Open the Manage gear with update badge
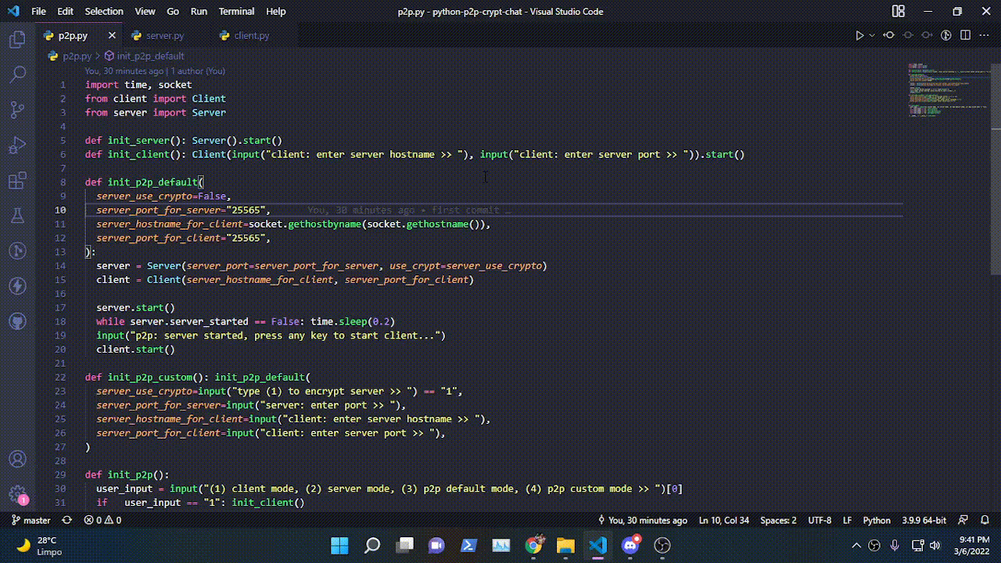Viewport: 1001px width, 563px height. (x=17, y=494)
